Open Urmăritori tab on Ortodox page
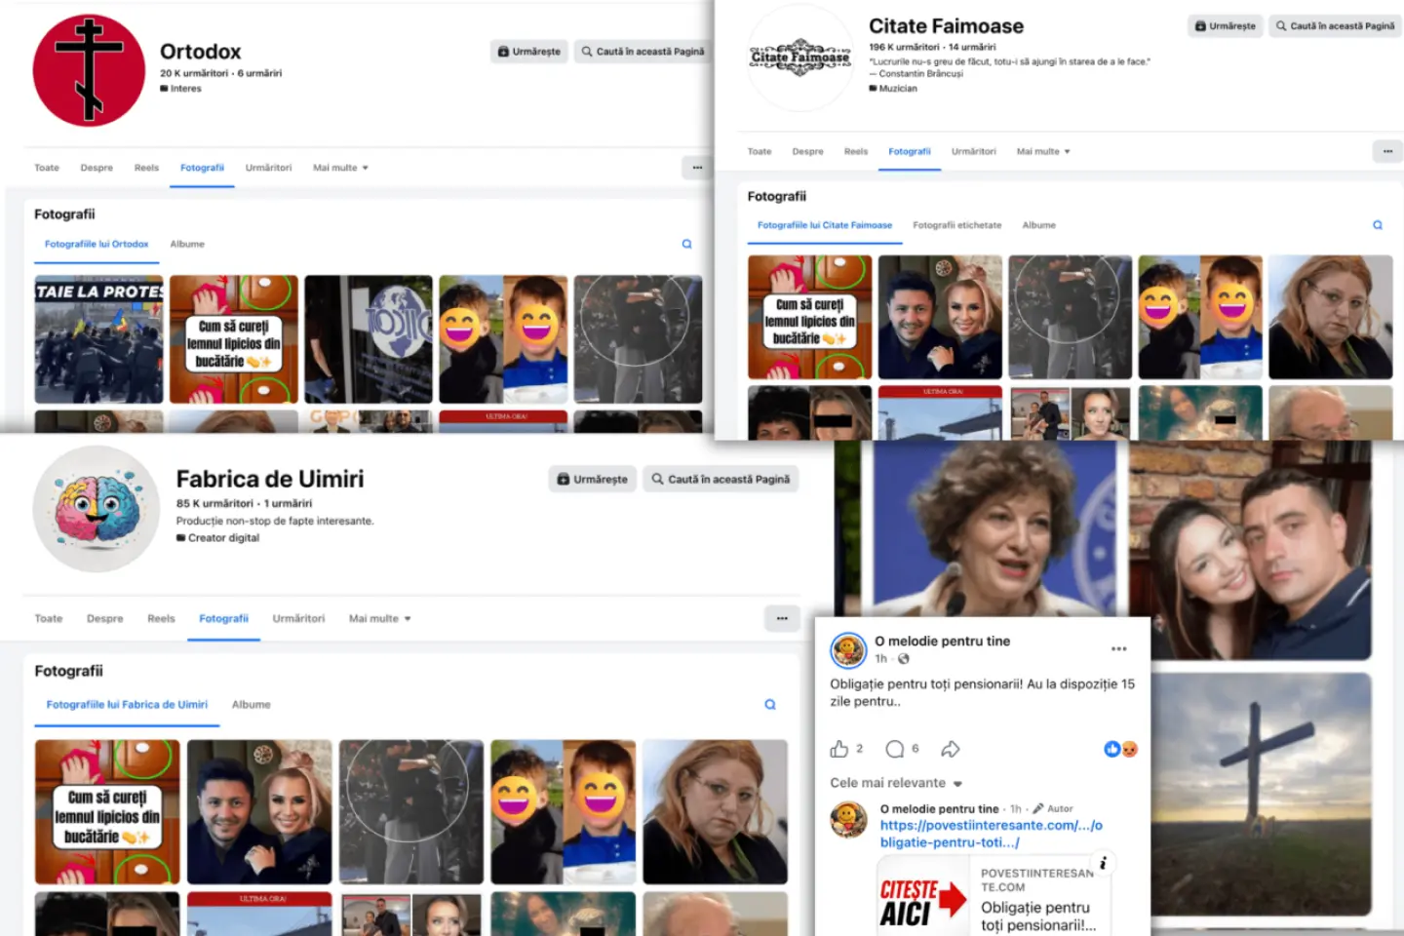 tap(268, 168)
